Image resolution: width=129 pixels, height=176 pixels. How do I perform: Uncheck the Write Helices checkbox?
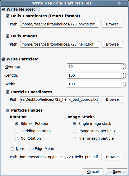coord(3,9)
